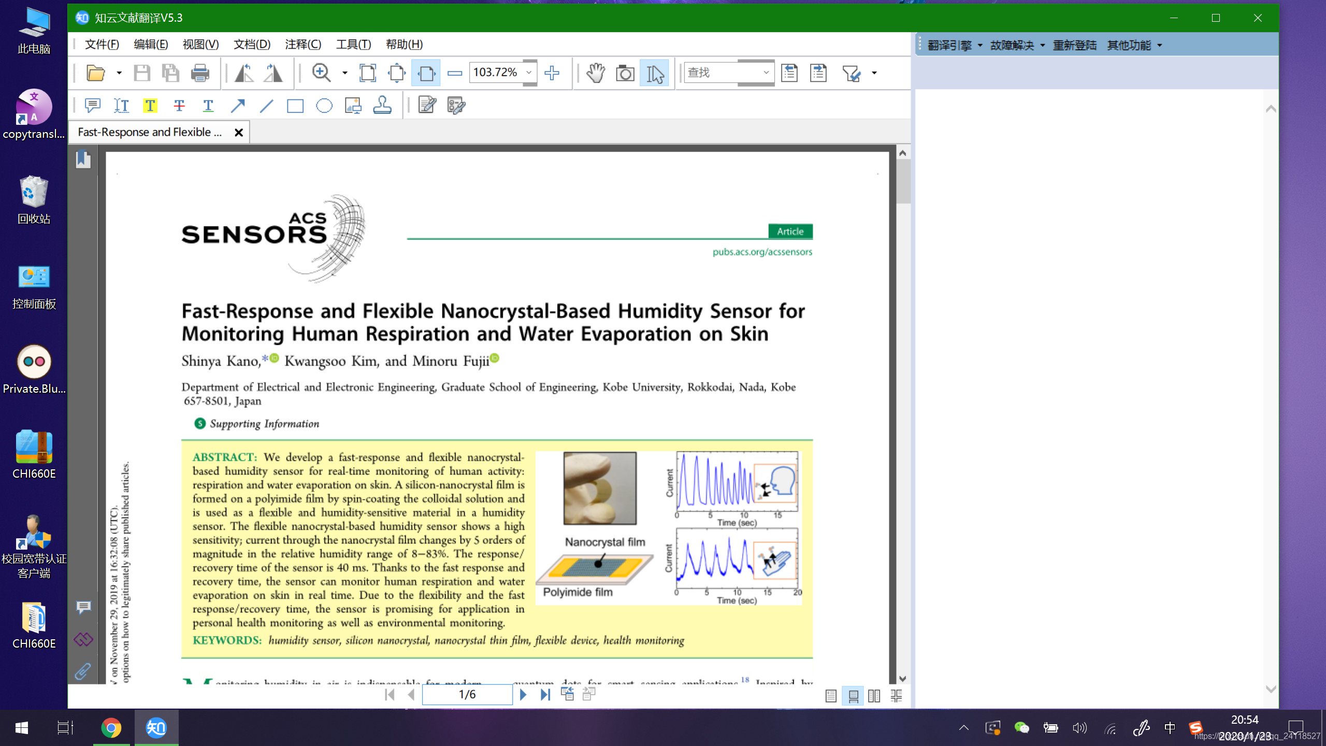Click the Save As copy icon

[x=170, y=73]
